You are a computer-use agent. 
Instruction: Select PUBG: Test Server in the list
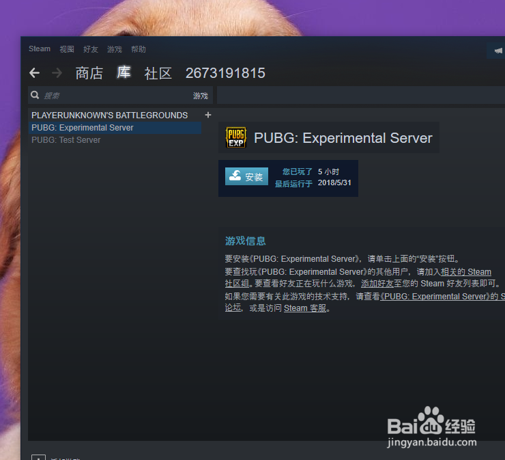coord(66,140)
